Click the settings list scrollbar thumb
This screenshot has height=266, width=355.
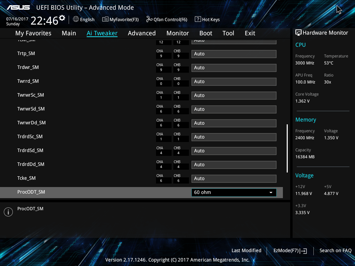click(287, 148)
